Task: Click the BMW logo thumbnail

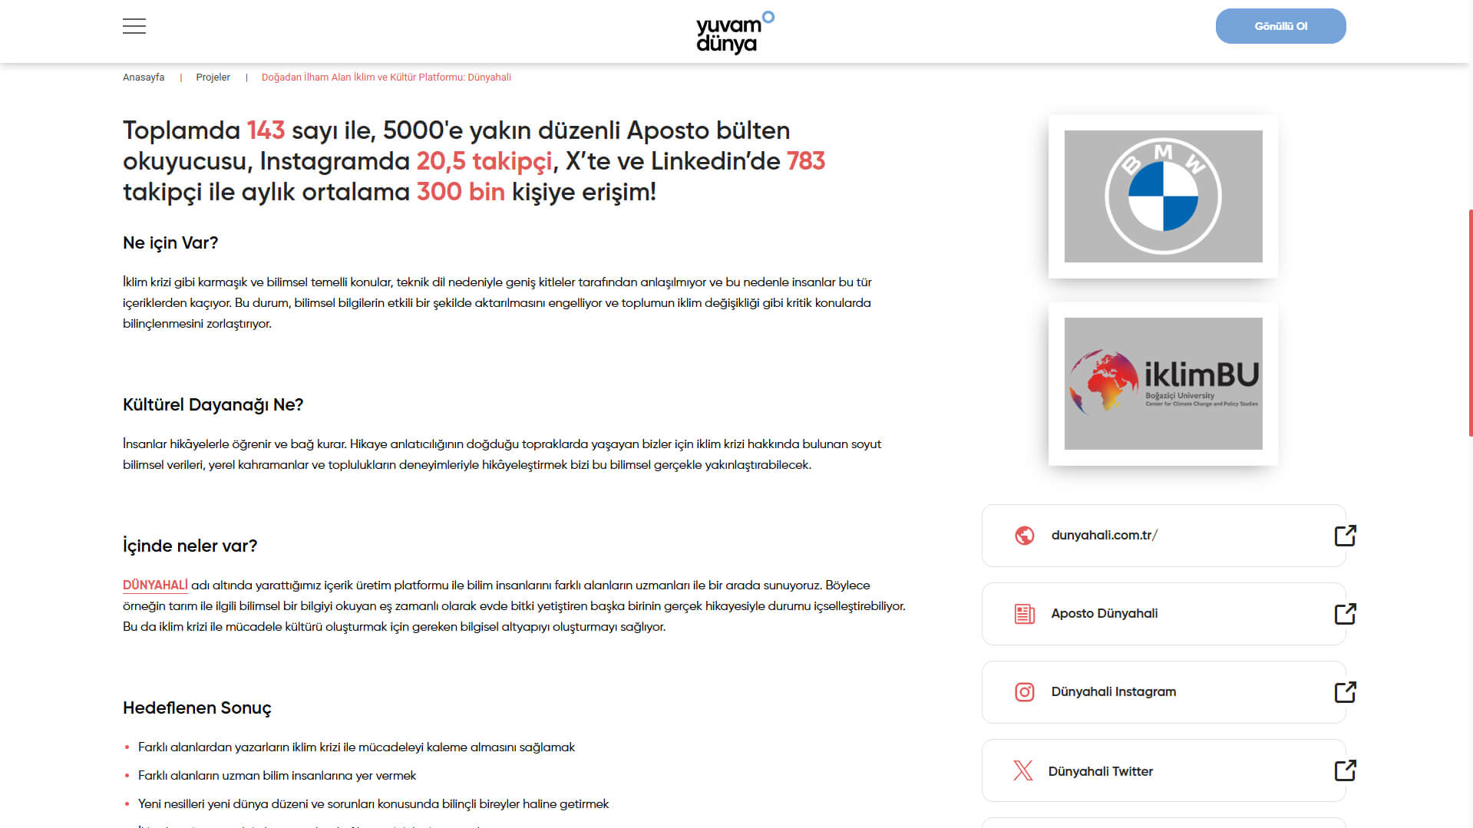Action: [x=1163, y=196]
